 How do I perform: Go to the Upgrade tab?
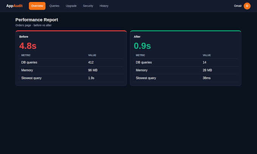[71, 6]
